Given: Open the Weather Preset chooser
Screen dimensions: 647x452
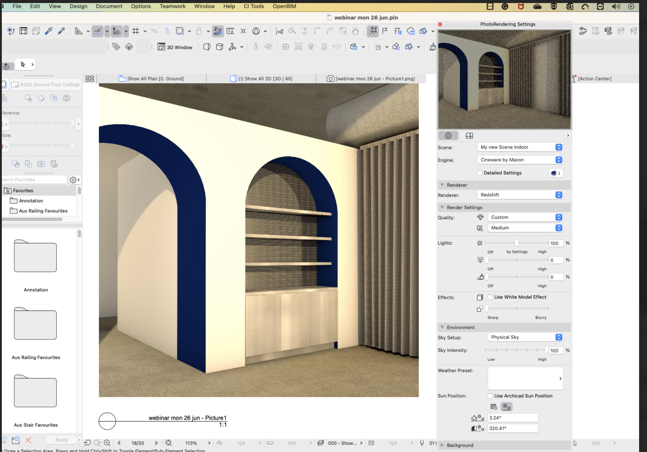Looking at the screenshot, I should tap(525, 378).
